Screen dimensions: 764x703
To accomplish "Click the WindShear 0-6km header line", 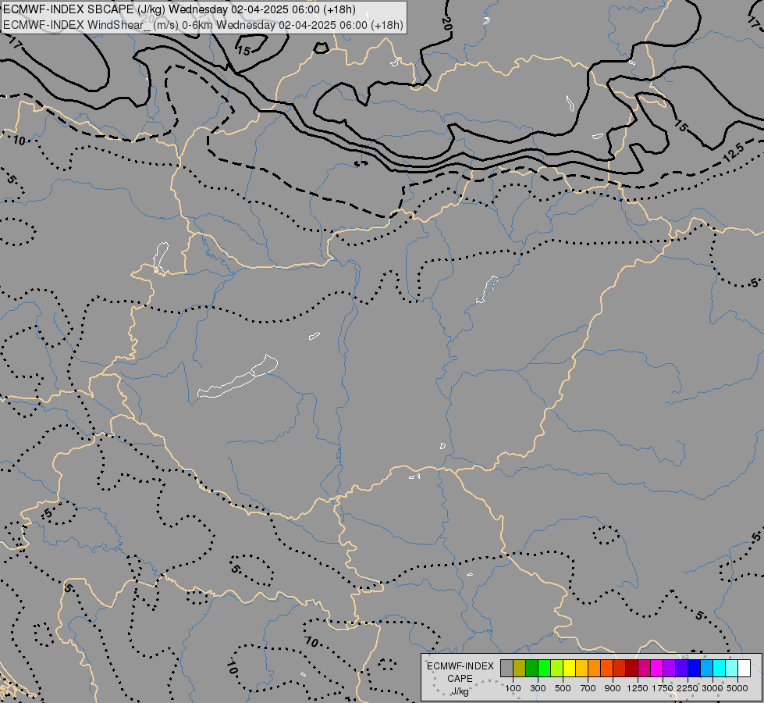I will coord(203,24).
